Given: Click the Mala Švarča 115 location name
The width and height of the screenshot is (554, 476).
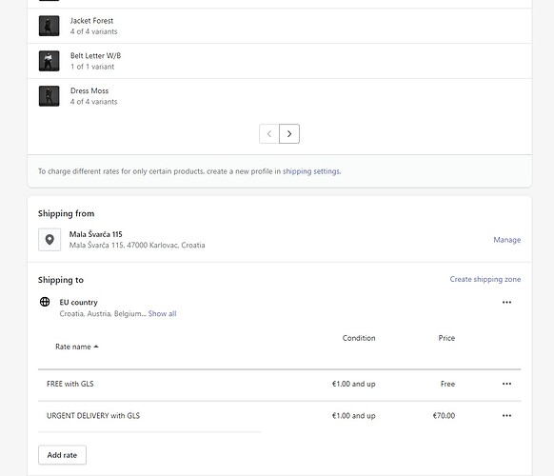Looking at the screenshot, I should 96,234.
